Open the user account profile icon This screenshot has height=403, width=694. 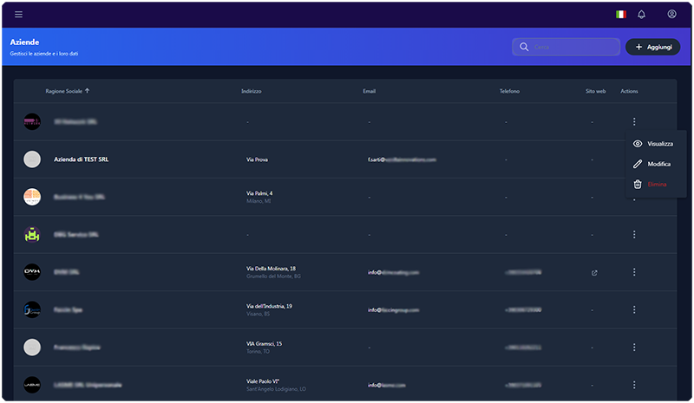[x=671, y=14]
